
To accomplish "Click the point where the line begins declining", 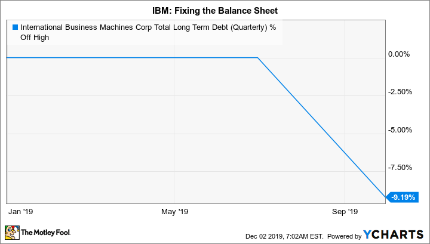I will (257, 58).
